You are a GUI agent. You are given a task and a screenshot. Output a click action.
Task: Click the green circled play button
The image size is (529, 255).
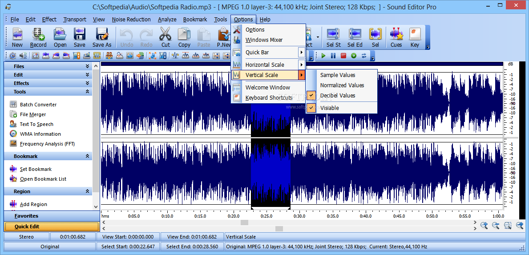click(354, 56)
